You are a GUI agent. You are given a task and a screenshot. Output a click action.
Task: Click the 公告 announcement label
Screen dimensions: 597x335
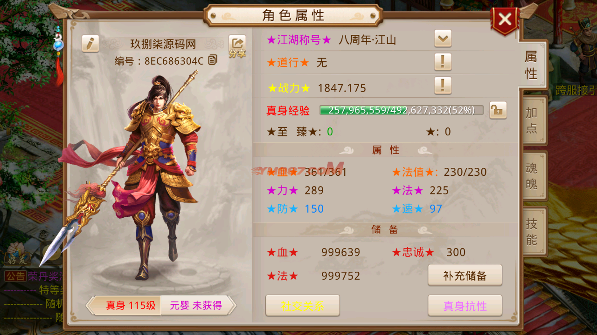[x=15, y=276]
